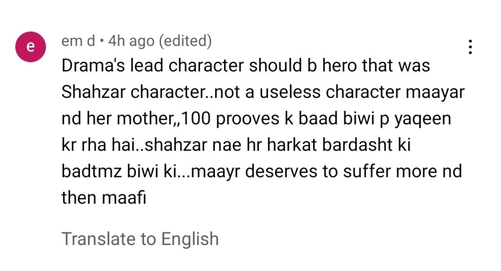Image resolution: width=501 pixels, height=271 pixels.
Task: Tap the letter e inside the avatar
Action: pyautogui.click(x=30, y=47)
